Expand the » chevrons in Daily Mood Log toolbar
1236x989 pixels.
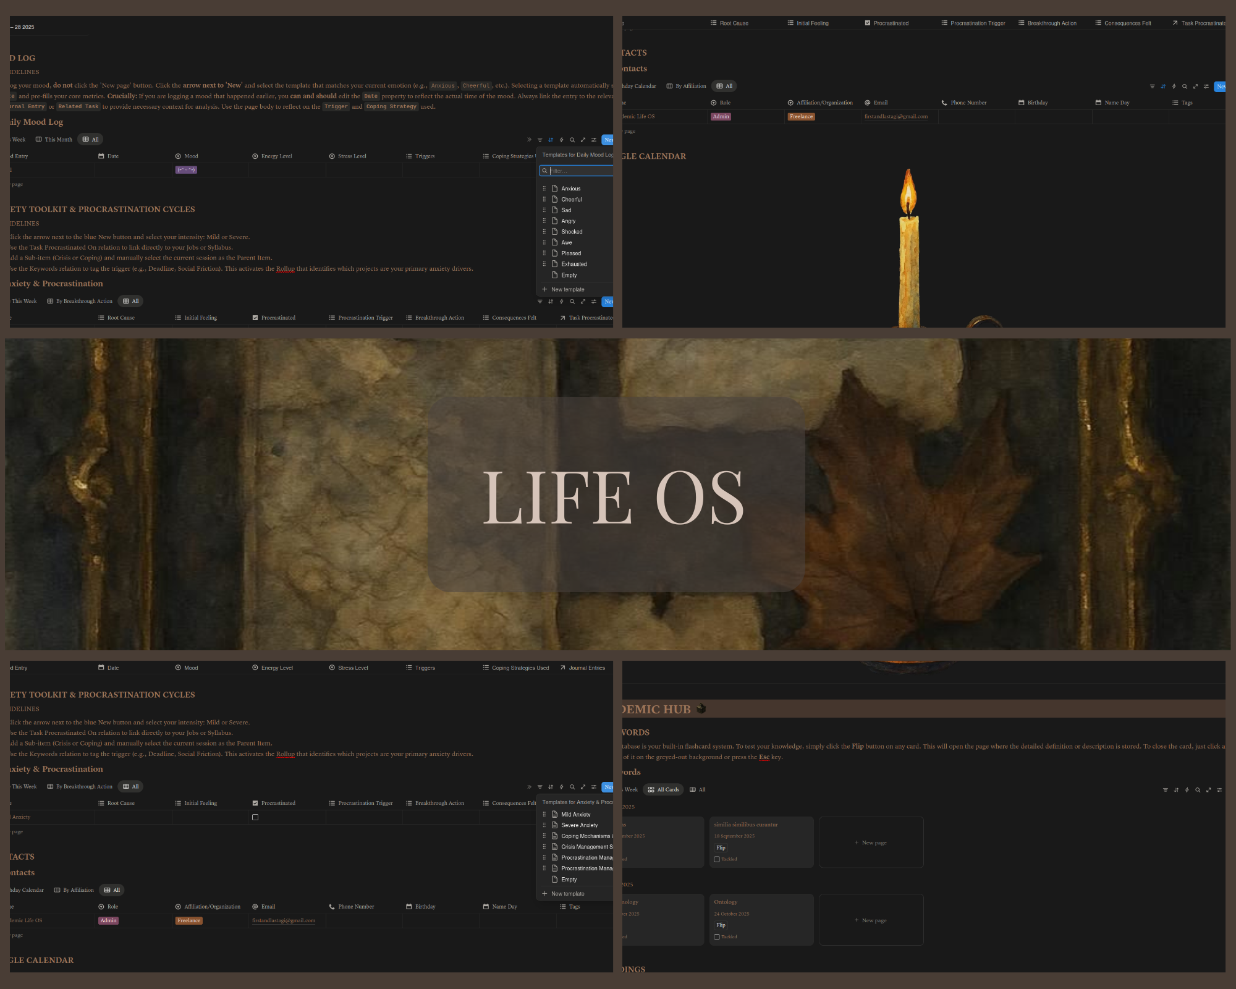pos(529,140)
